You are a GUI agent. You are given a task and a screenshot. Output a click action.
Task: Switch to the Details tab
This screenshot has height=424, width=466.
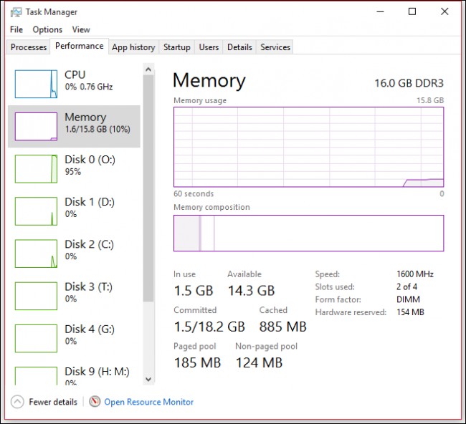tap(239, 47)
